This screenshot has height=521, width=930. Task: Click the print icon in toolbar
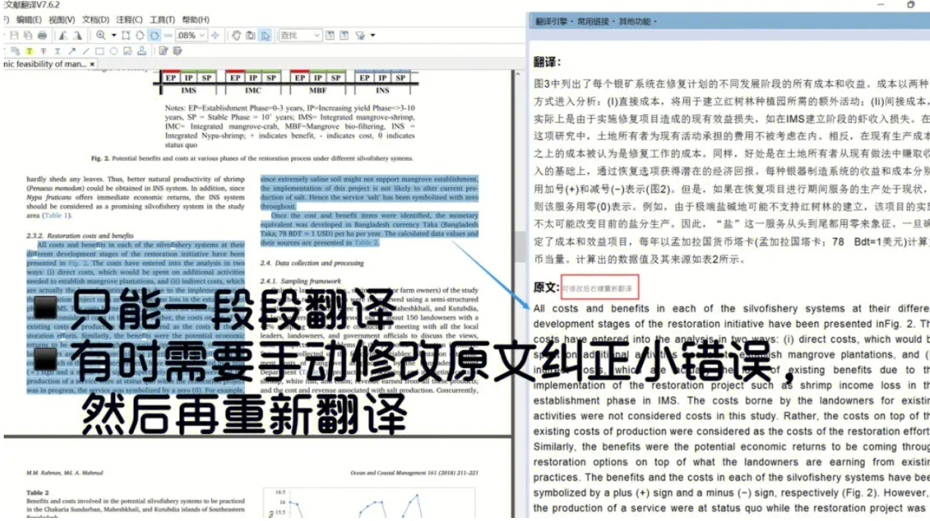pos(42,35)
